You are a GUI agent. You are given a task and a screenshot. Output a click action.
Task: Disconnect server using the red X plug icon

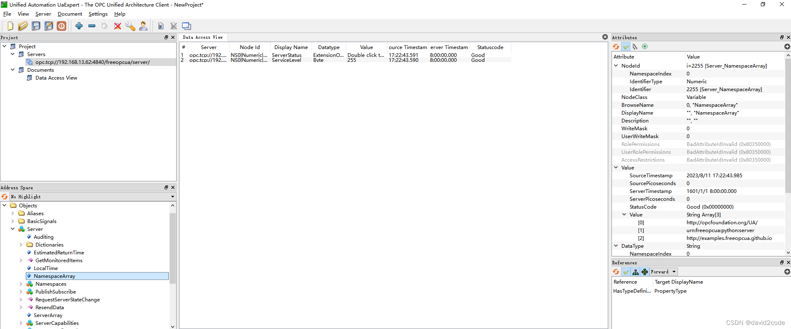pos(118,26)
